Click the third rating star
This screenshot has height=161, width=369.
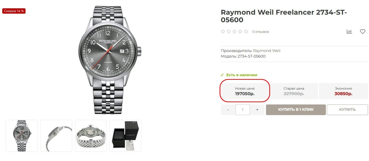pyautogui.click(x=234, y=32)
